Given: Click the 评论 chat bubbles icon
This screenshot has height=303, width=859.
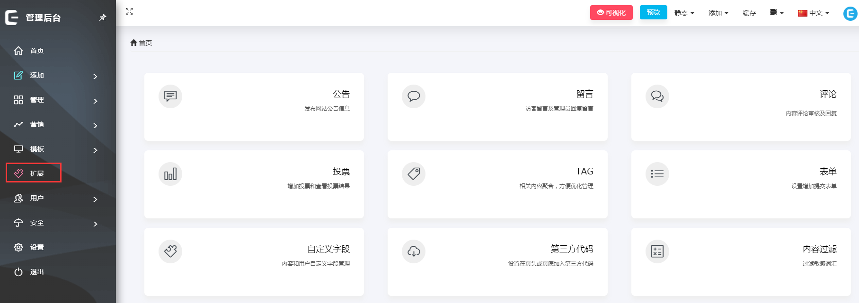Looking at the screenshot, I should click(x=657, y=96).
